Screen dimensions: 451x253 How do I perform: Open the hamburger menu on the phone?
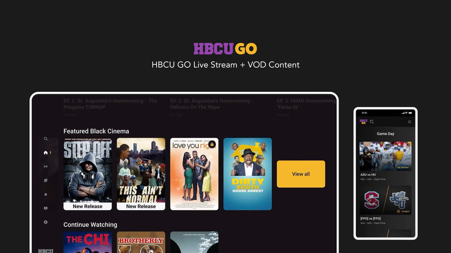(x=409, y=122)
